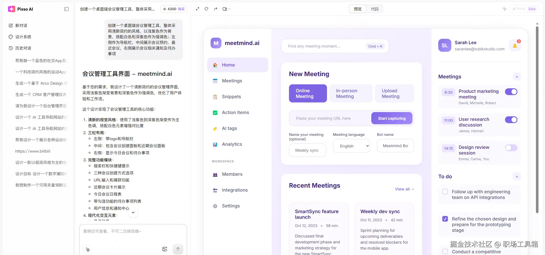
Task: Click the AI sparkle icon in chat input
Action: [x=88, y=250]
